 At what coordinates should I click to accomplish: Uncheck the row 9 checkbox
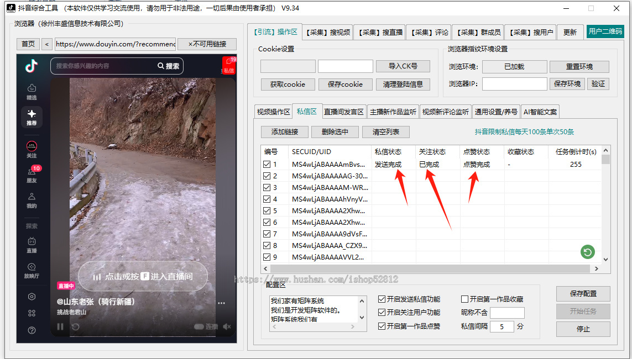[x=267, y=257]
